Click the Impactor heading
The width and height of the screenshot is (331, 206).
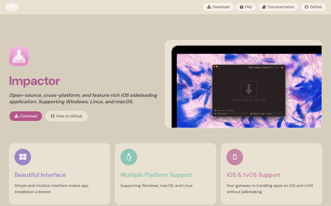34,81
